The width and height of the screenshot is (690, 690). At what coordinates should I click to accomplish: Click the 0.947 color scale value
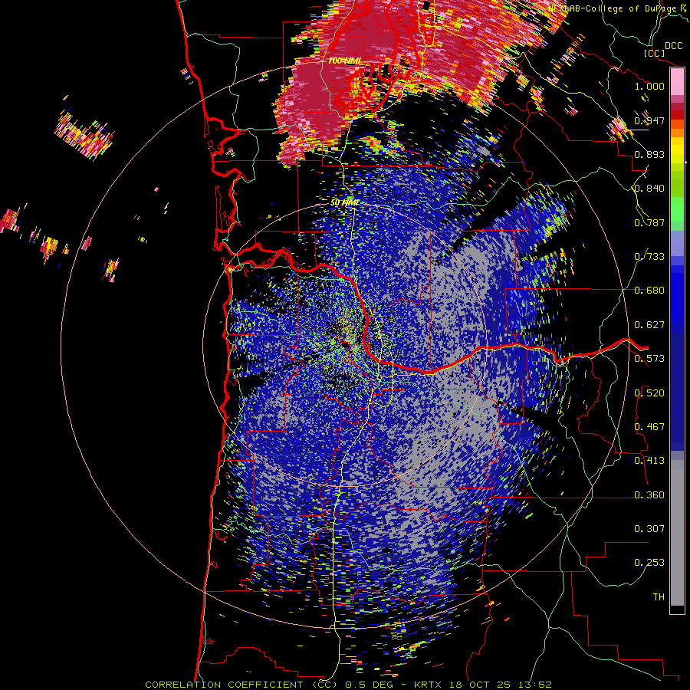(x=649, y=120)
